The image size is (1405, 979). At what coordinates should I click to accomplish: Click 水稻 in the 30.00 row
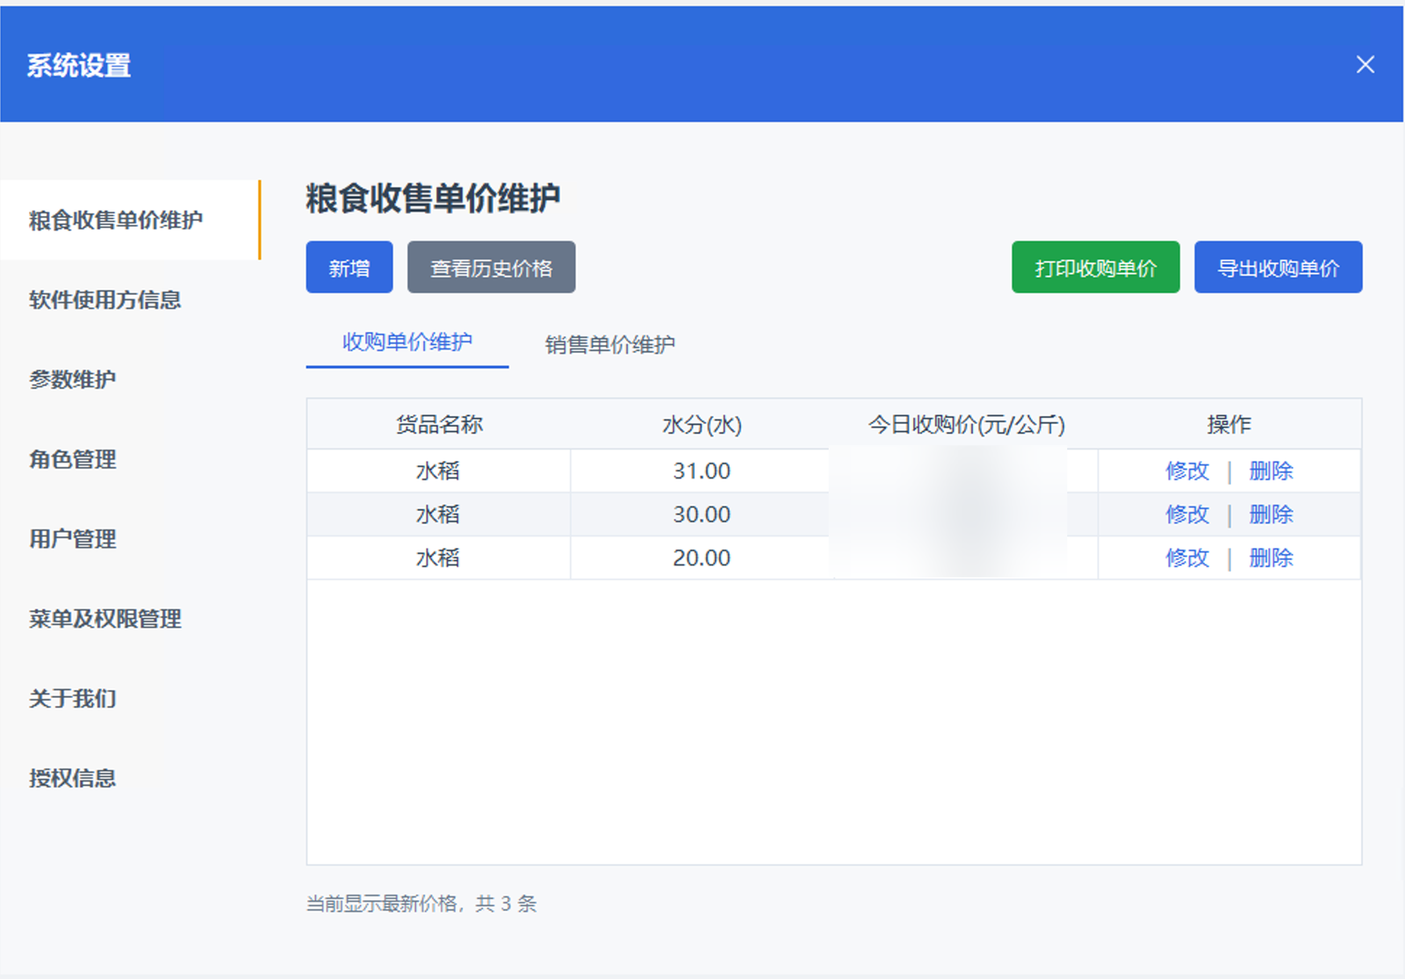[438, 515]
